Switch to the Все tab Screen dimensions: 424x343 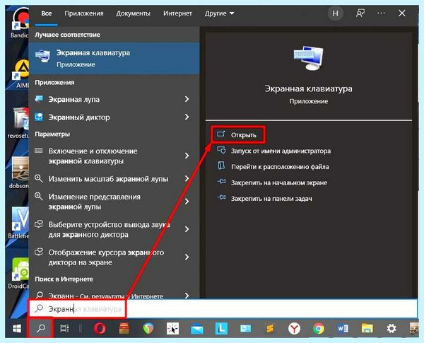click(x=46, y=13)
